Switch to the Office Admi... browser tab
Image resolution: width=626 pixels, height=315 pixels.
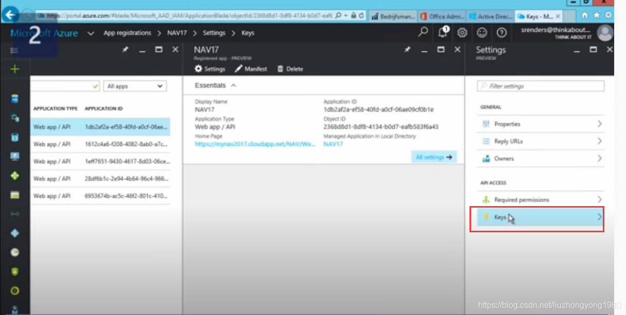pyautogui.click(x=441, y=16)
